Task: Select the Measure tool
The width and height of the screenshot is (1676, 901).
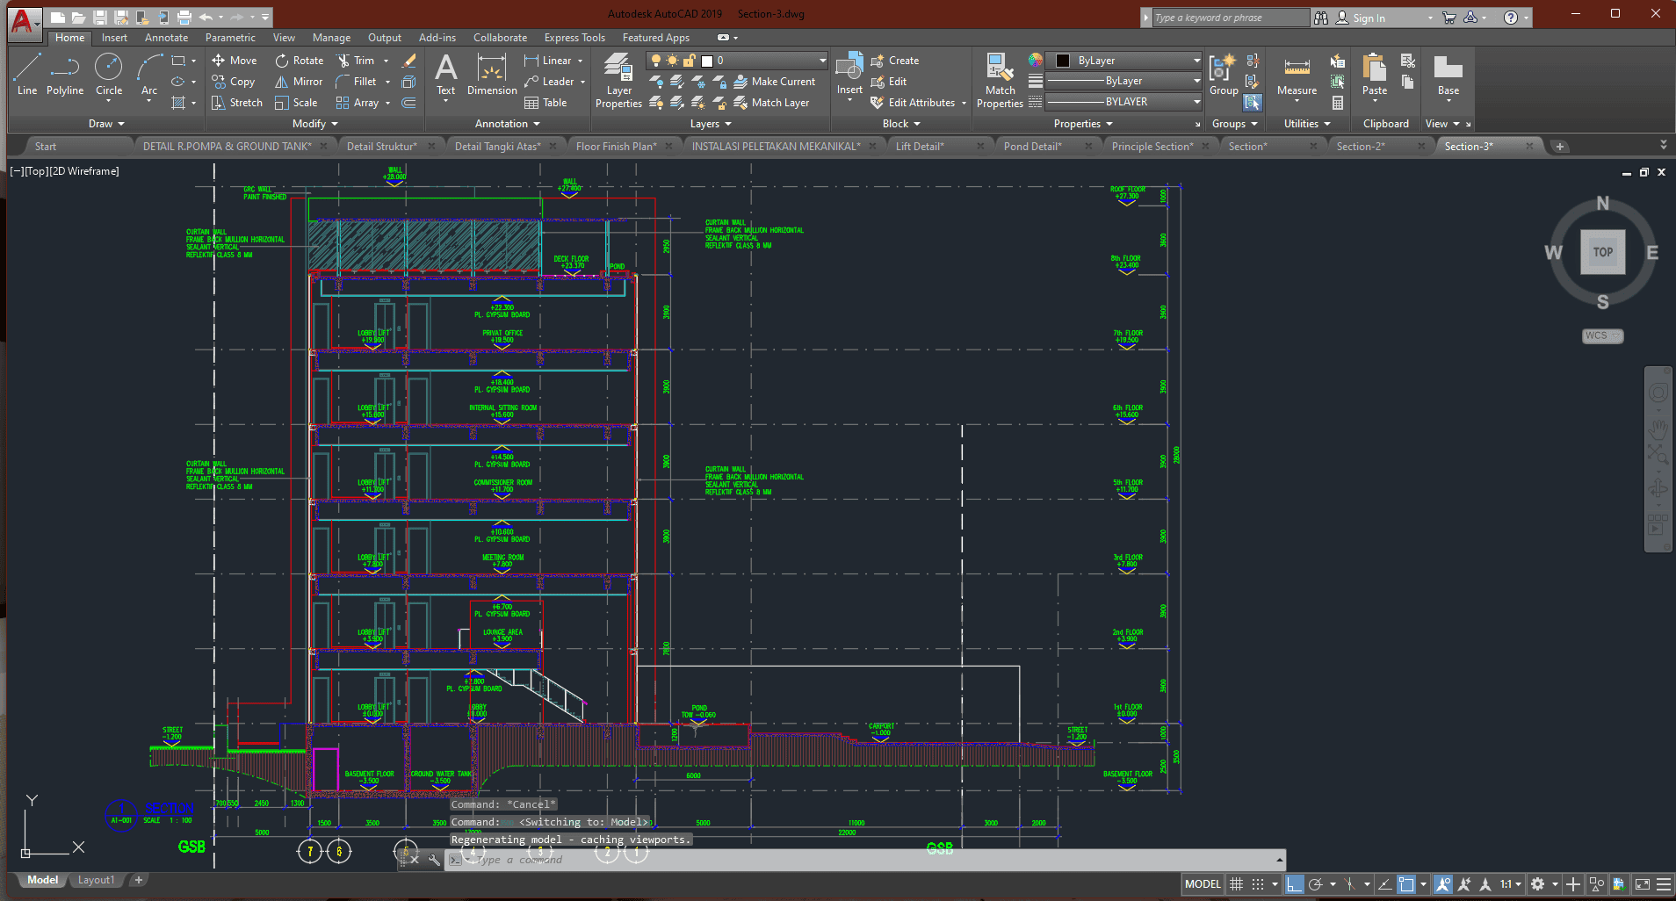Action: point(1297,77)
